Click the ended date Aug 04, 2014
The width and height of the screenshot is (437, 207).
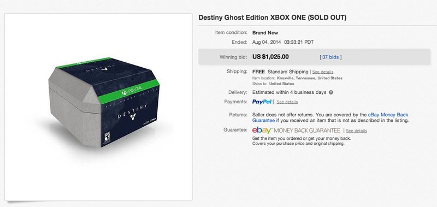[x=267, y=43]
